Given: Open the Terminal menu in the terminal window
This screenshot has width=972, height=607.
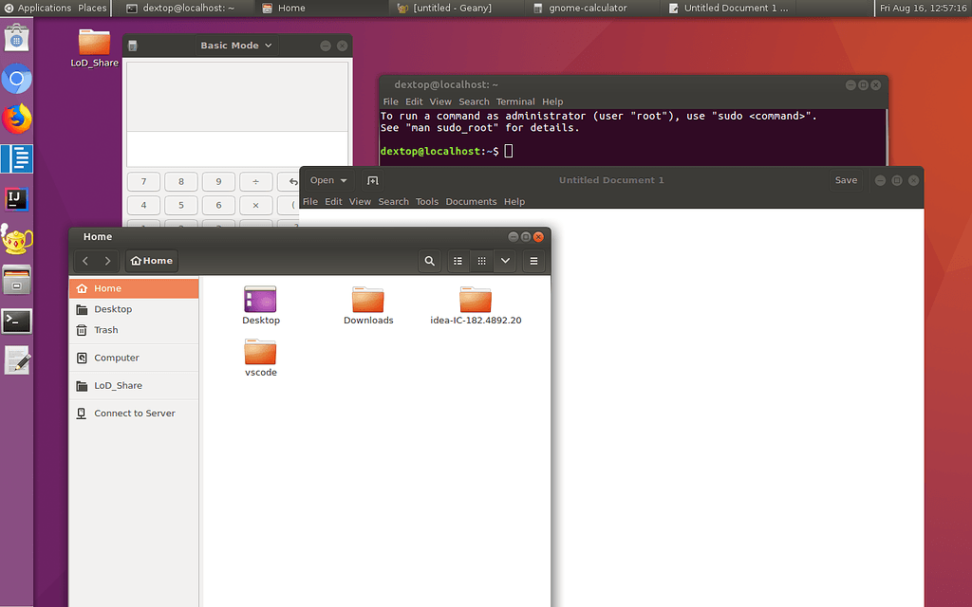Looking at the screenshot, I should click(x=515, y=101).
